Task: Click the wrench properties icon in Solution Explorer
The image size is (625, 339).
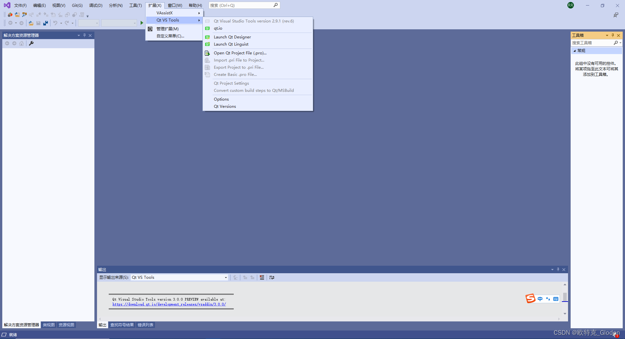Action: click(x=31, y=43)
